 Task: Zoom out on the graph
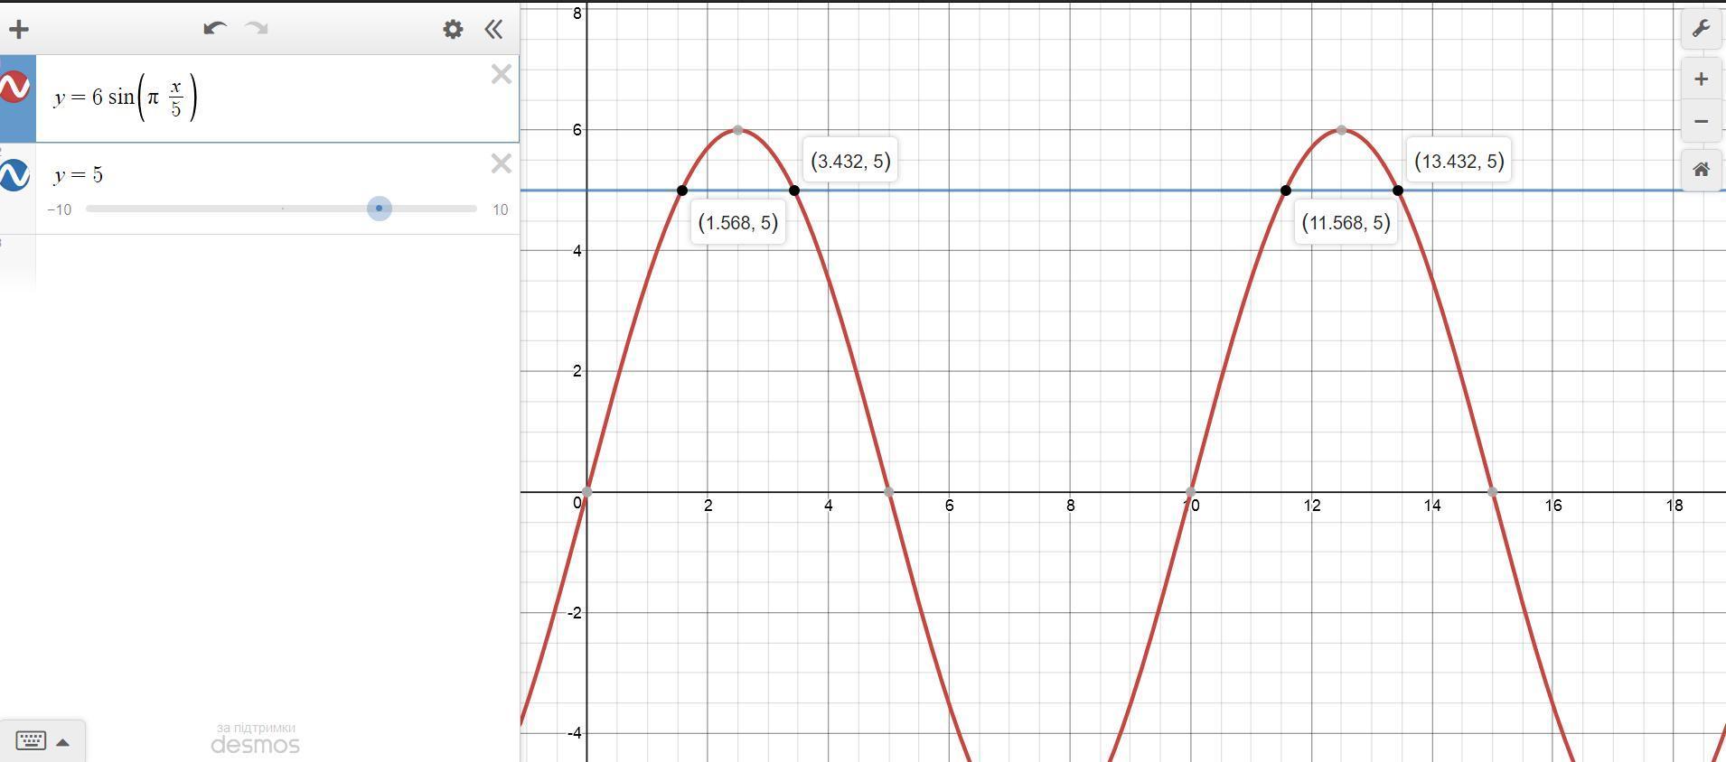[x=1701, y=121]
